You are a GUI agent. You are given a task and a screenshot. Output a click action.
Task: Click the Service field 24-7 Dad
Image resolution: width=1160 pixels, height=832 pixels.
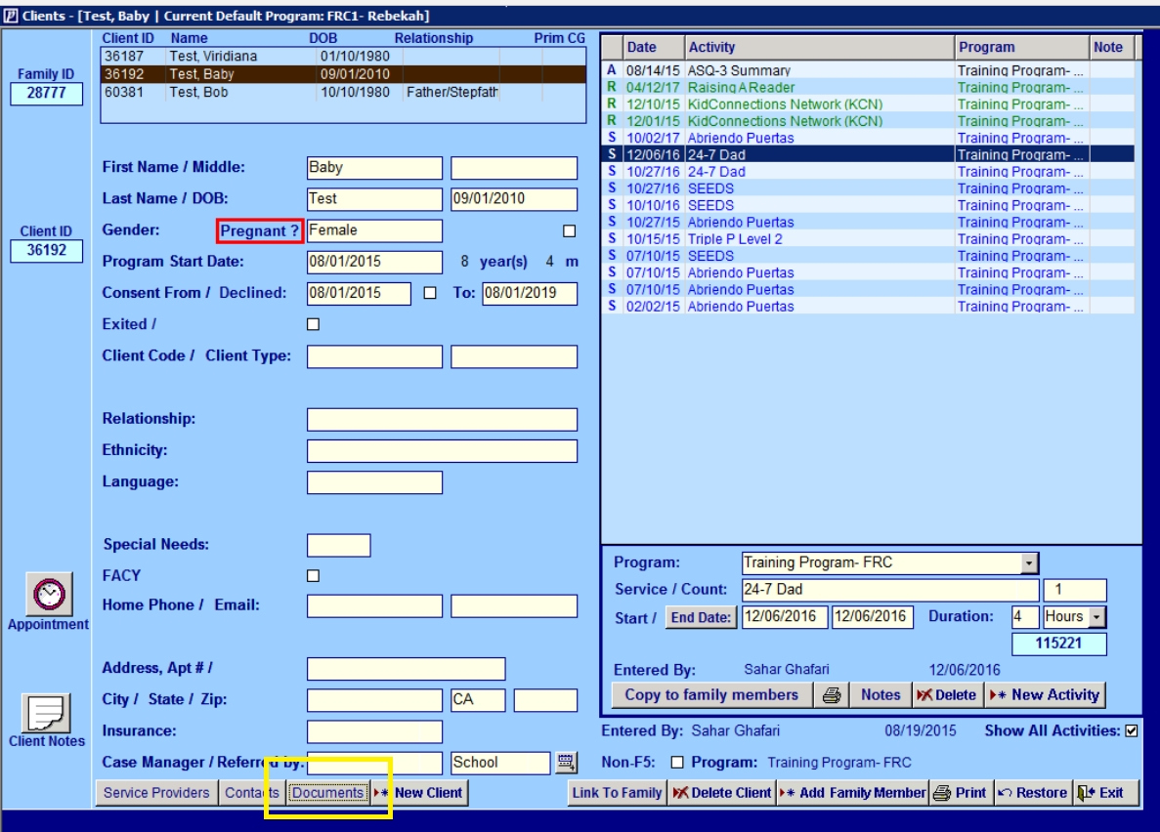[890, 590]
